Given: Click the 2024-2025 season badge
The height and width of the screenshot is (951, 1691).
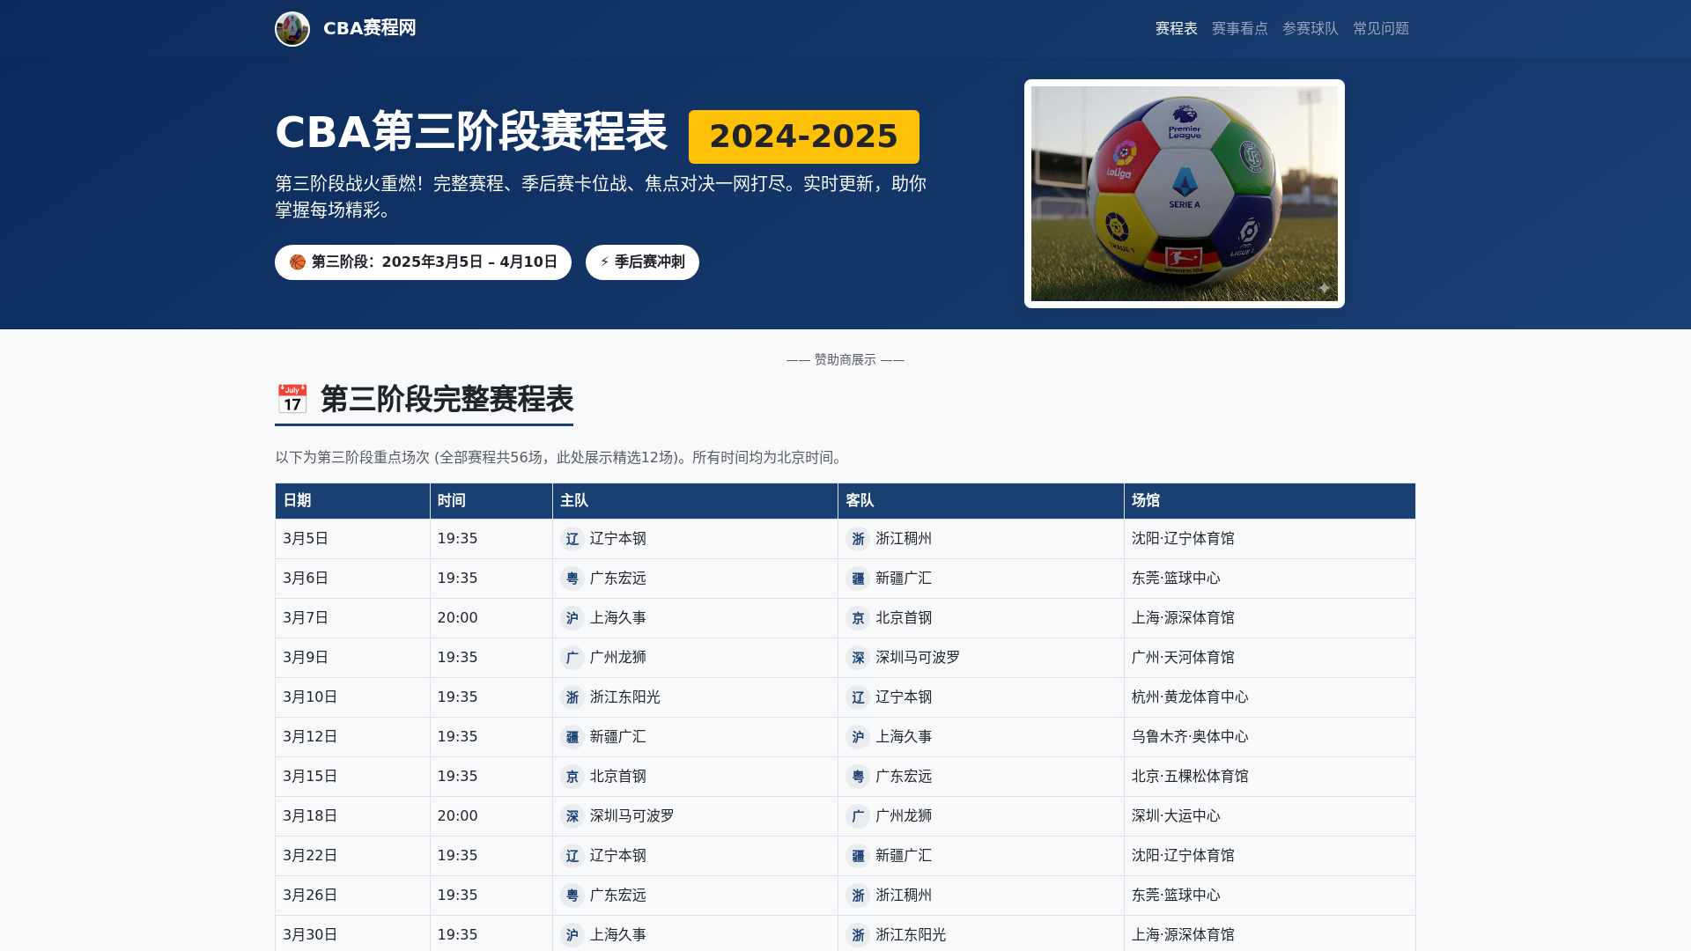Looking at the screenshot, I should click(803, 136).
